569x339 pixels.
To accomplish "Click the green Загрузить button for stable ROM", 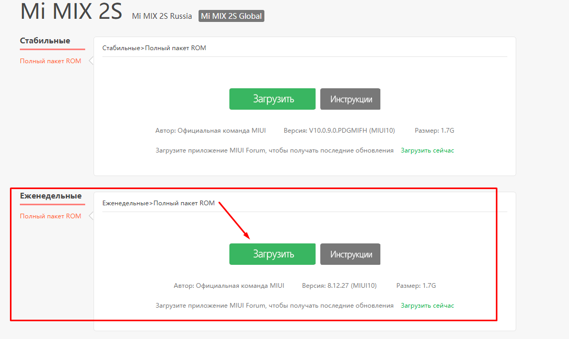I will click(x=272, y=99).
